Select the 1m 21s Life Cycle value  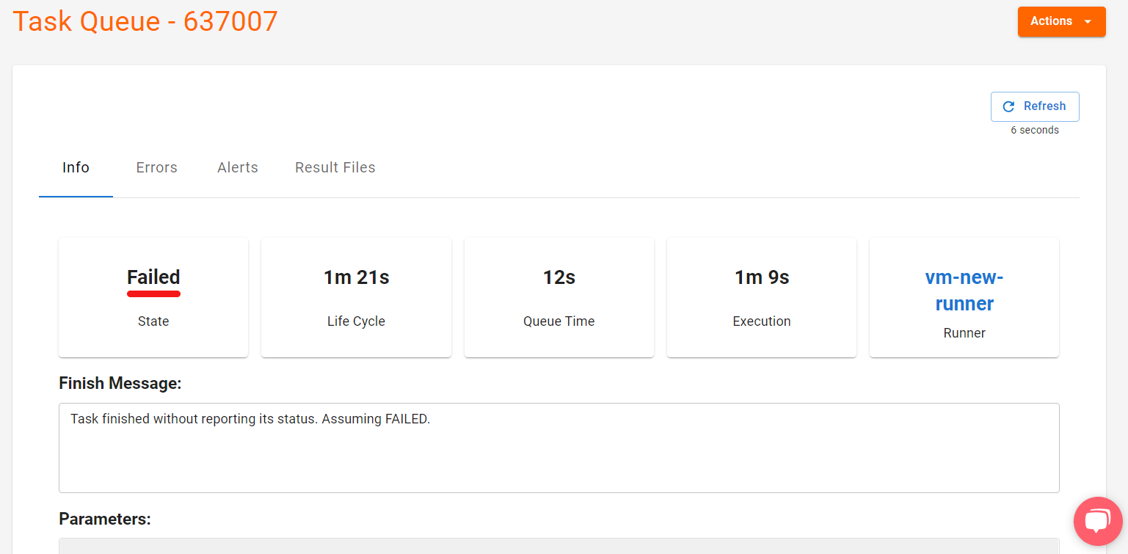click(x=357, y=277)
